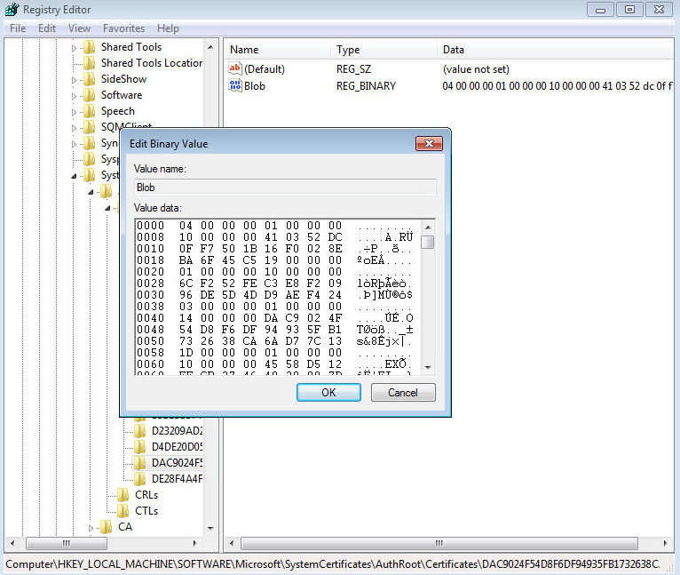Open the Favorites menu
Viewport: 680px width, 575px height.
[x=123, y=28]
